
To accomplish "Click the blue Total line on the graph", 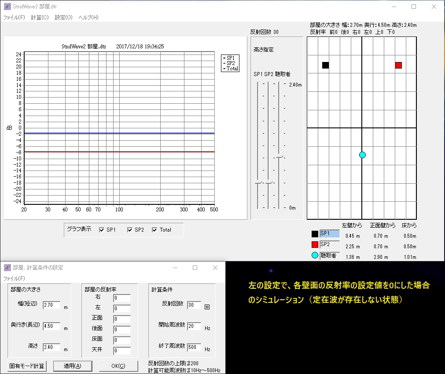I will (119, 133).
